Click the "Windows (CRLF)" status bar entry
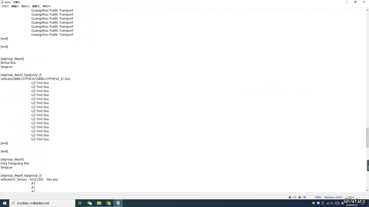This screenshot has width=369, height=207. [333, 197]
